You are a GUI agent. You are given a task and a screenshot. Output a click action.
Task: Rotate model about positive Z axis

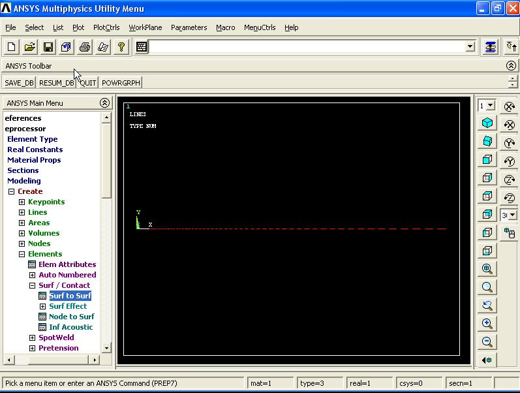(509, 180)
